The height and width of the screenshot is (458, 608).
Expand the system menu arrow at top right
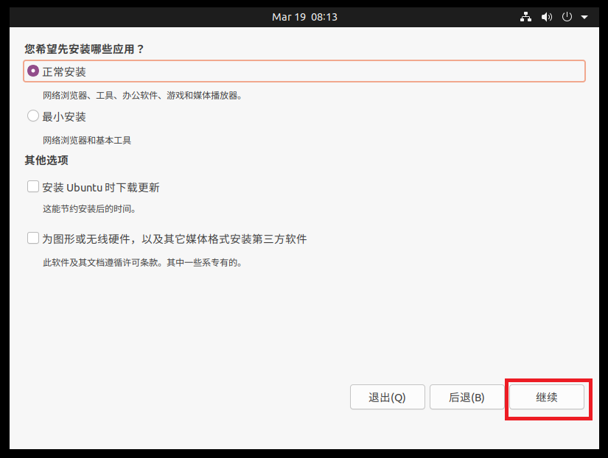(x=584, y=17)
